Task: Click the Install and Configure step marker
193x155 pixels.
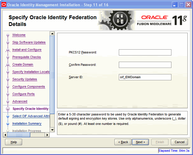Action: pos(8,50)
